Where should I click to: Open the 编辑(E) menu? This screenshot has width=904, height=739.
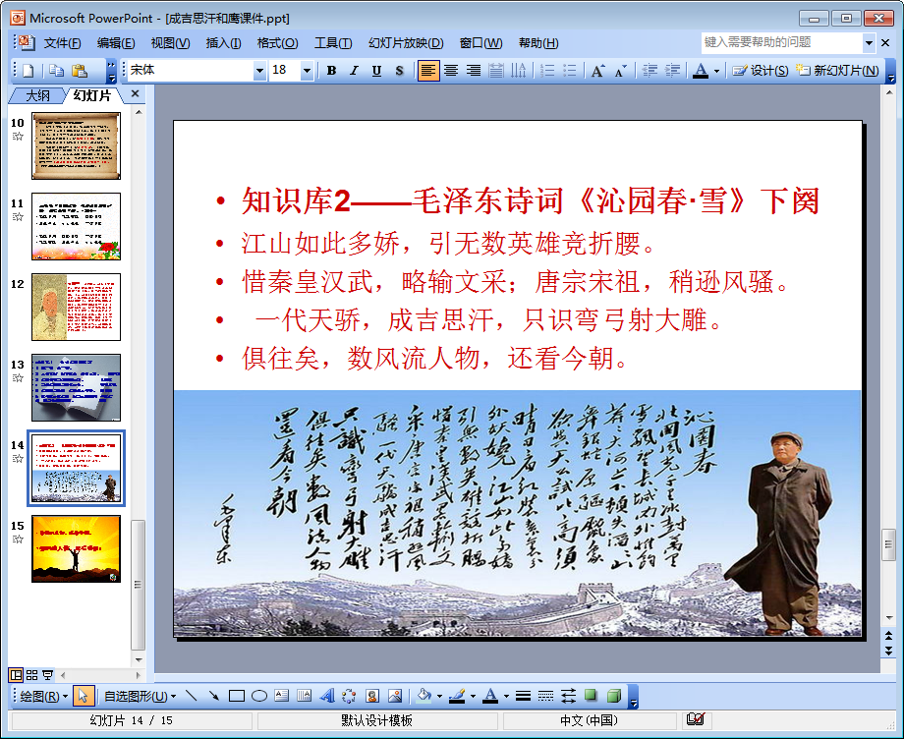[116, 42]
